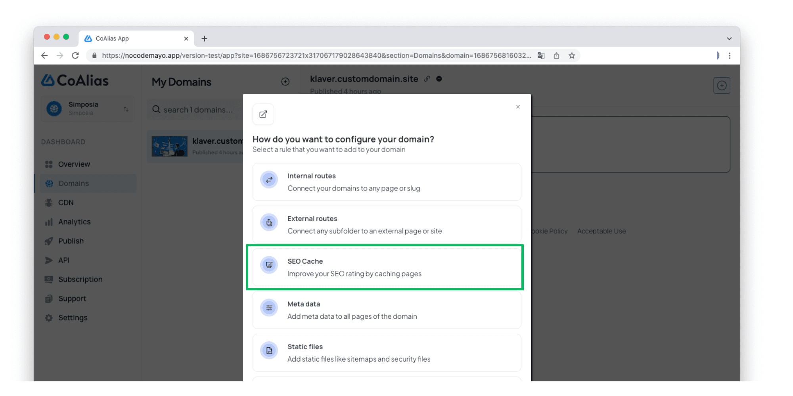The width and height of the screenshot is (793, 396).
Task: Click the Publish rocket icon
Action: pyautogui.click(x=49, y=241)
